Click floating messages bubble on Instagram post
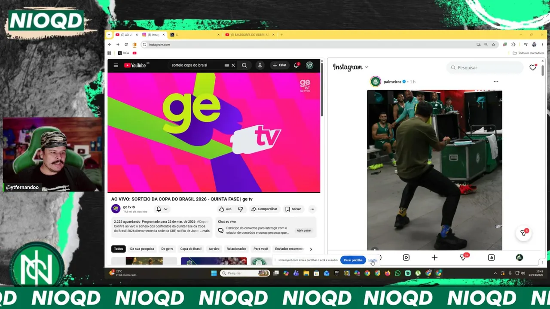The height and width of the screenshot is (309, 550). point(523,233)
